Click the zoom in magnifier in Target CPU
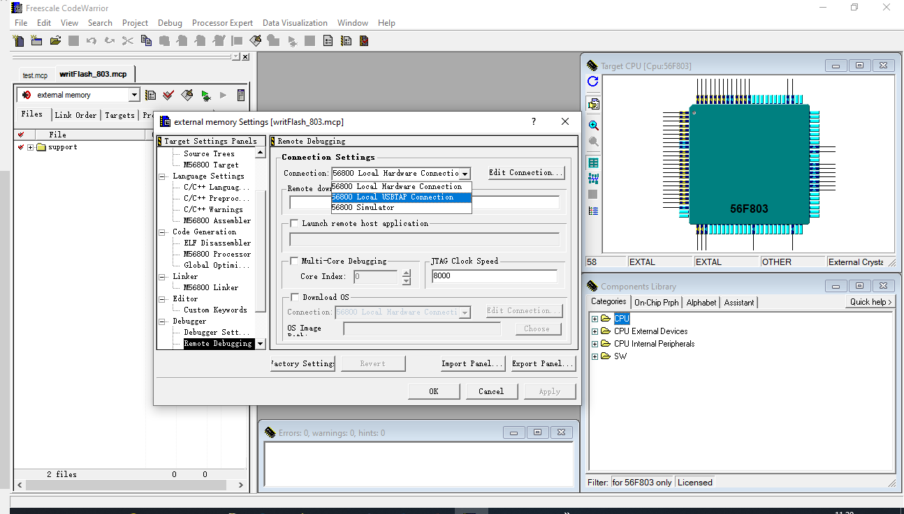Viewport: 904px width, 514px height. coord(593,126)
